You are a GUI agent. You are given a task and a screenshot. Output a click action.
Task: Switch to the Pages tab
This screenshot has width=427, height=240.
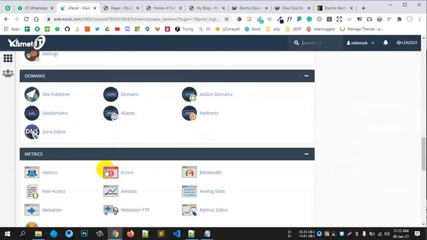121,8
